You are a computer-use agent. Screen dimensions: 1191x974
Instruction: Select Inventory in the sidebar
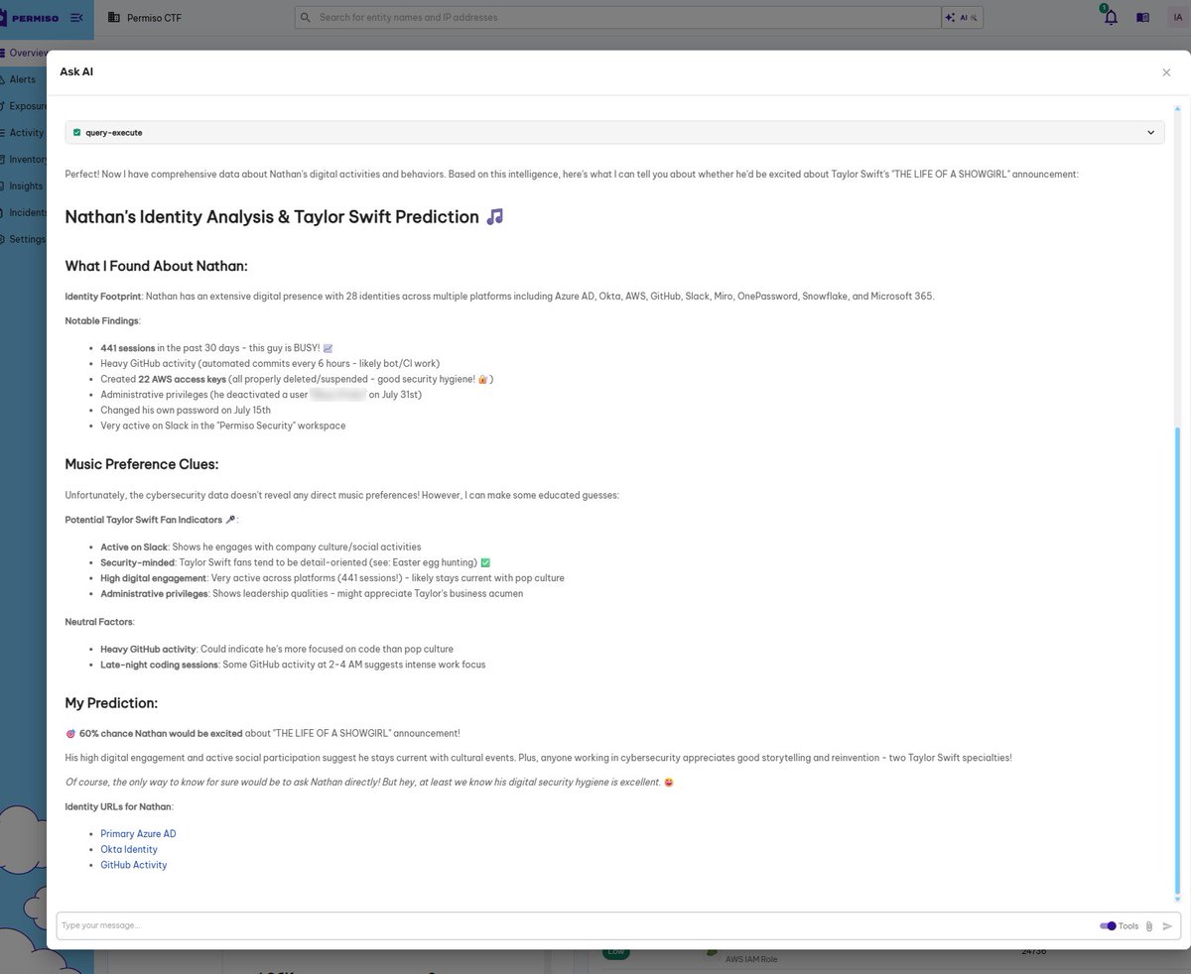tap(24, 159)
